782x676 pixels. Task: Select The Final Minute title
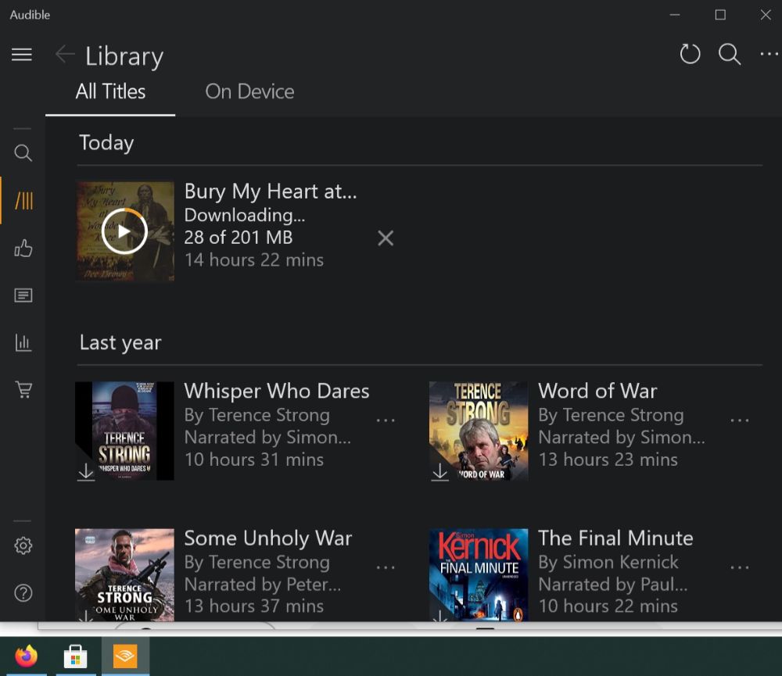pos(615,538)
